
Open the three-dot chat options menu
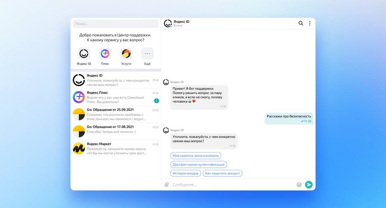(310, 23)
